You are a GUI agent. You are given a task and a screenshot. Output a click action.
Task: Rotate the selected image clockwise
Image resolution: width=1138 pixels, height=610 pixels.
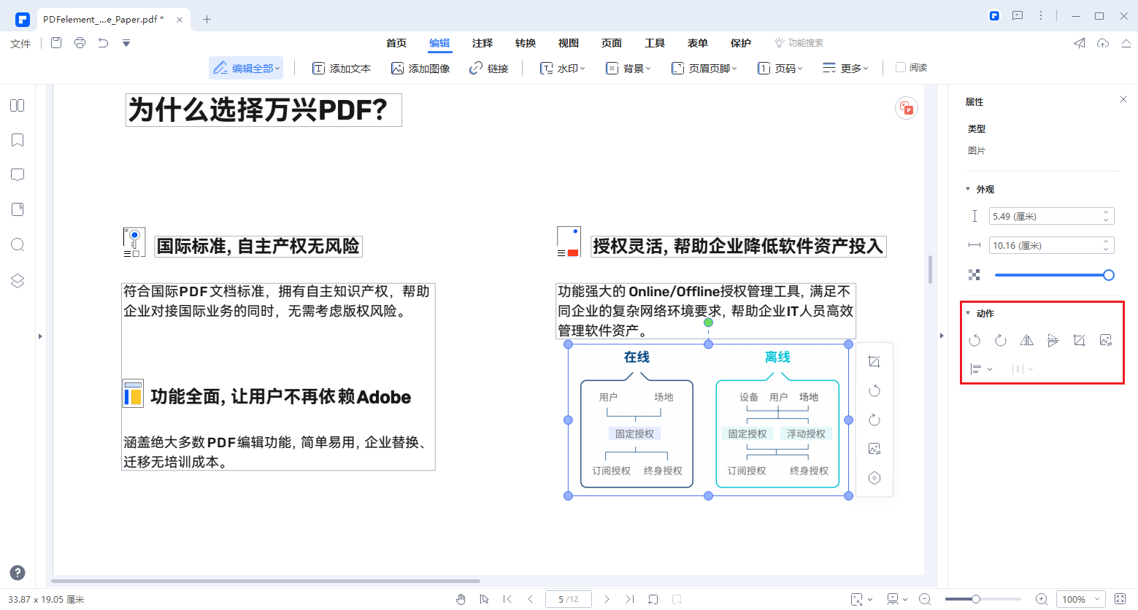point(1000,340)
